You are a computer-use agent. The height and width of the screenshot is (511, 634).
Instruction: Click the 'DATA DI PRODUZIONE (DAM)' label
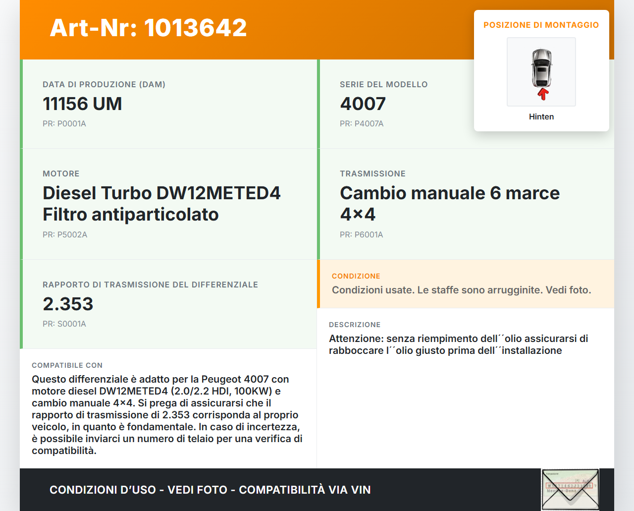104,84
